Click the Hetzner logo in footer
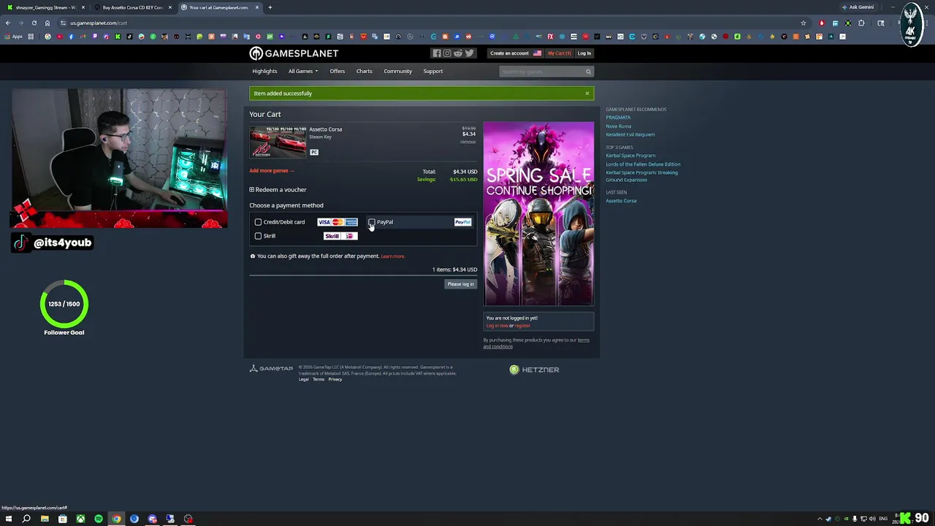Viewport: 935px width, 526px height. coord(534,370)
